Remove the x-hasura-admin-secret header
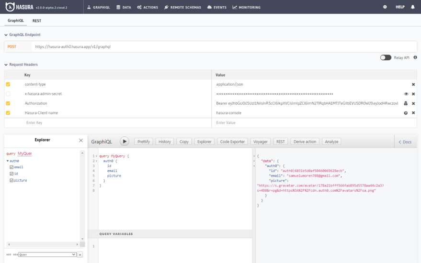421x263 pixels. 413,94
